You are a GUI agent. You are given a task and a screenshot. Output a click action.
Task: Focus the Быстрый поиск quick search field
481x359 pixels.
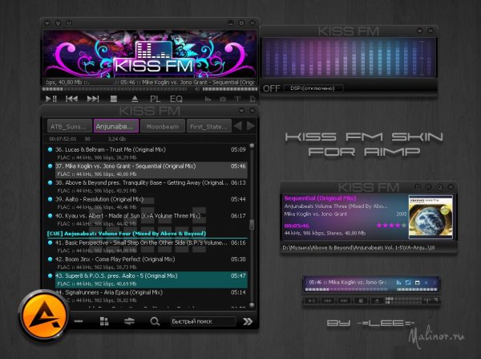(203, 321)
